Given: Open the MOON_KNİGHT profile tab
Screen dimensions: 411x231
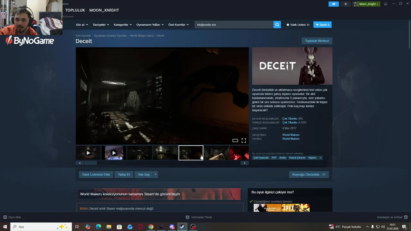Looking at the screenshot, I should pyautogui.click(x=104, y=10).
